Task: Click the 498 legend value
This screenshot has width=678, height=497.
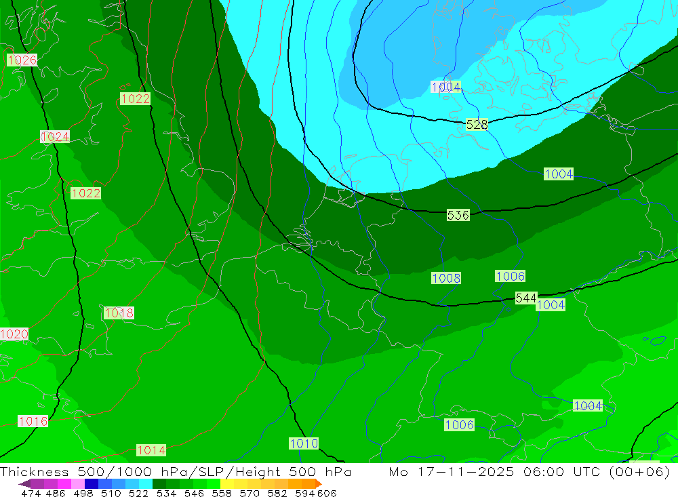Action: coord(83,493)
